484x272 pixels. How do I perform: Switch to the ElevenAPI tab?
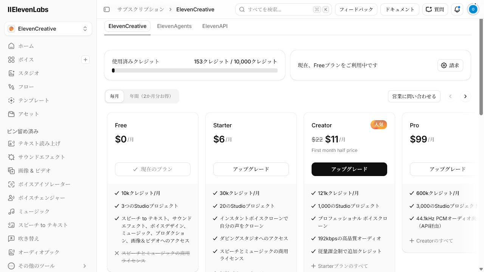point(215,26)
